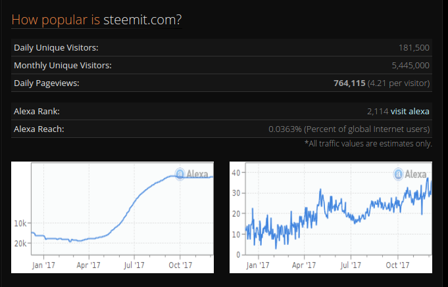
Task: Click the 20k label on the rank chart
Action: pyautogui.click(x=20, y=244)
